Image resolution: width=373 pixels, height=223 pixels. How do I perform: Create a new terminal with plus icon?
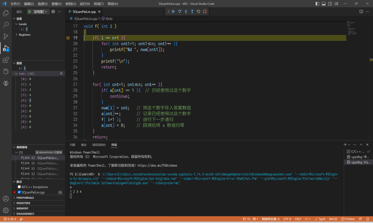[x=345, y=145]
